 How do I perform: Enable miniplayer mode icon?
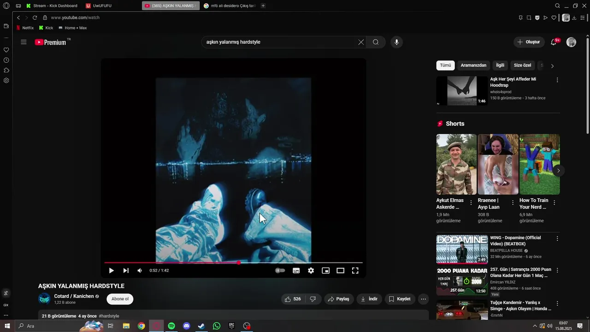click(325, 271)
